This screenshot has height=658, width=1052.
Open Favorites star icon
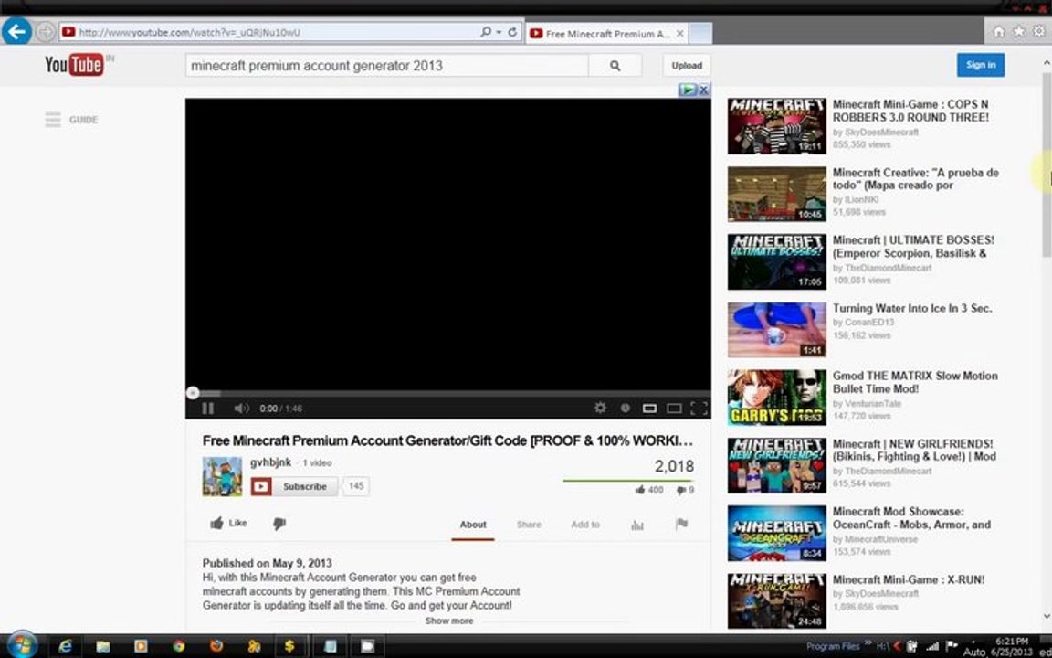coord(1018,32)
